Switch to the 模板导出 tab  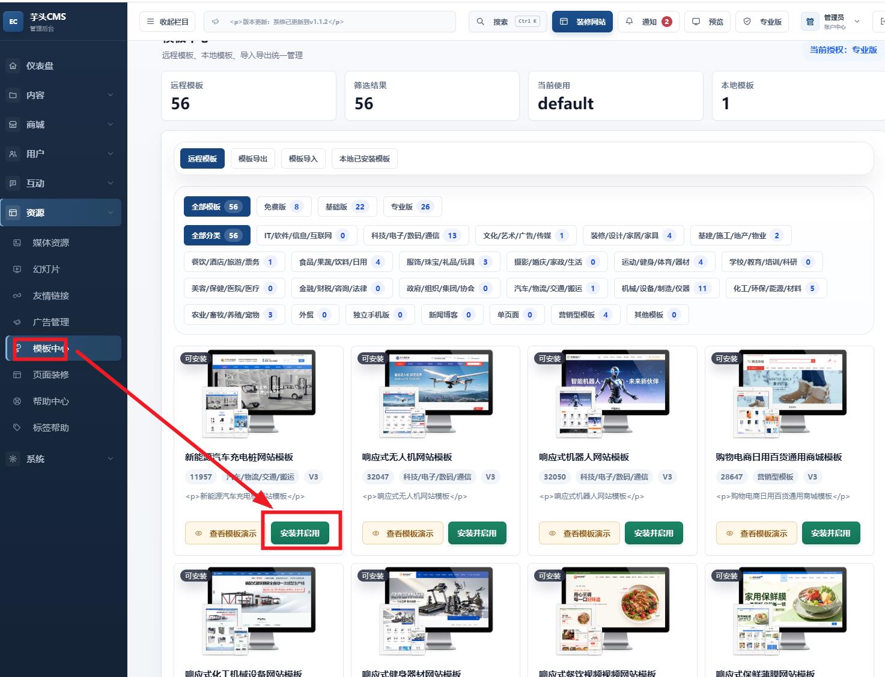[x=253, y=159]
